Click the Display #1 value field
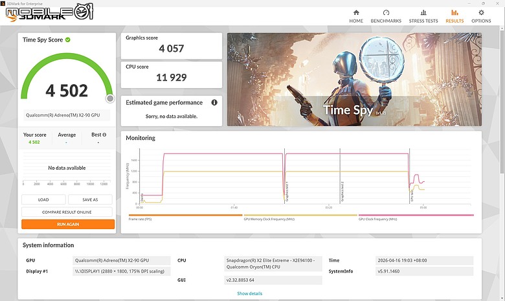505x301 pixels. (x=122, y=271)
